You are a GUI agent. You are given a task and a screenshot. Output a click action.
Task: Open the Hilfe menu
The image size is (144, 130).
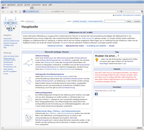pyautogui.click(x=50, y=5)
